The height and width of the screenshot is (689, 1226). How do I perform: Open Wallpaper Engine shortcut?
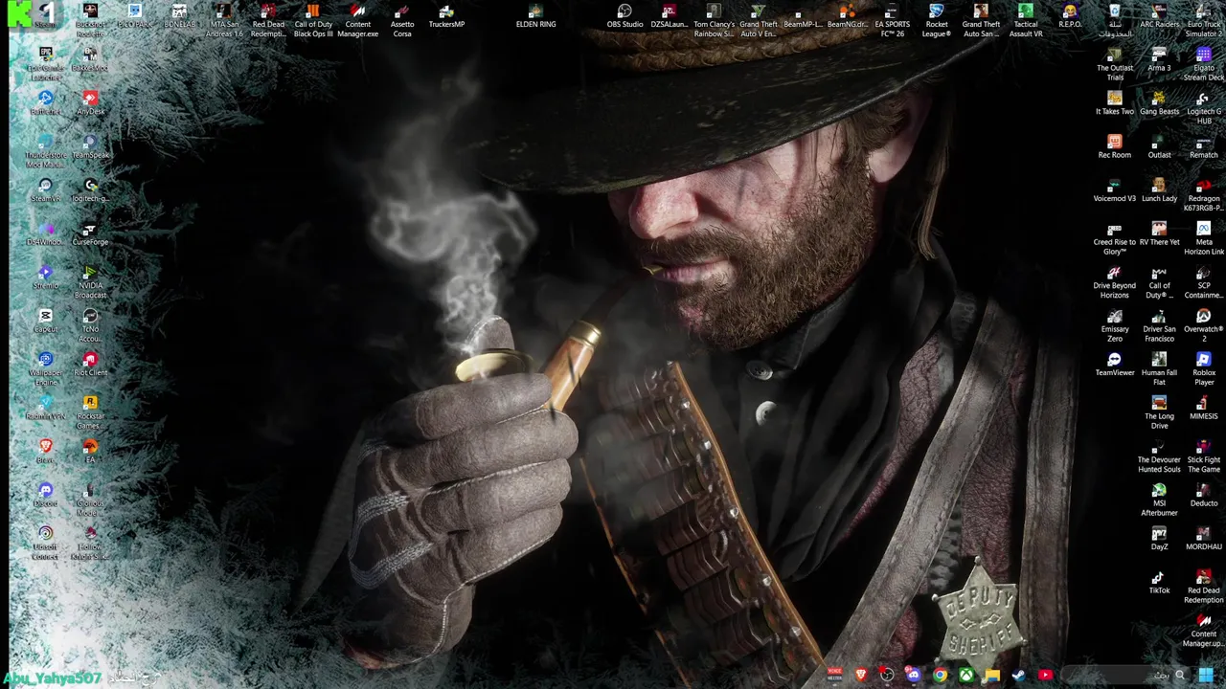[x=45, y=369]
